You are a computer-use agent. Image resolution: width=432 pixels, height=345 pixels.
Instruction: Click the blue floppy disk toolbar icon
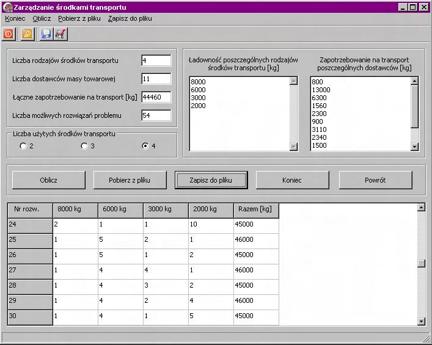(46, 34)
